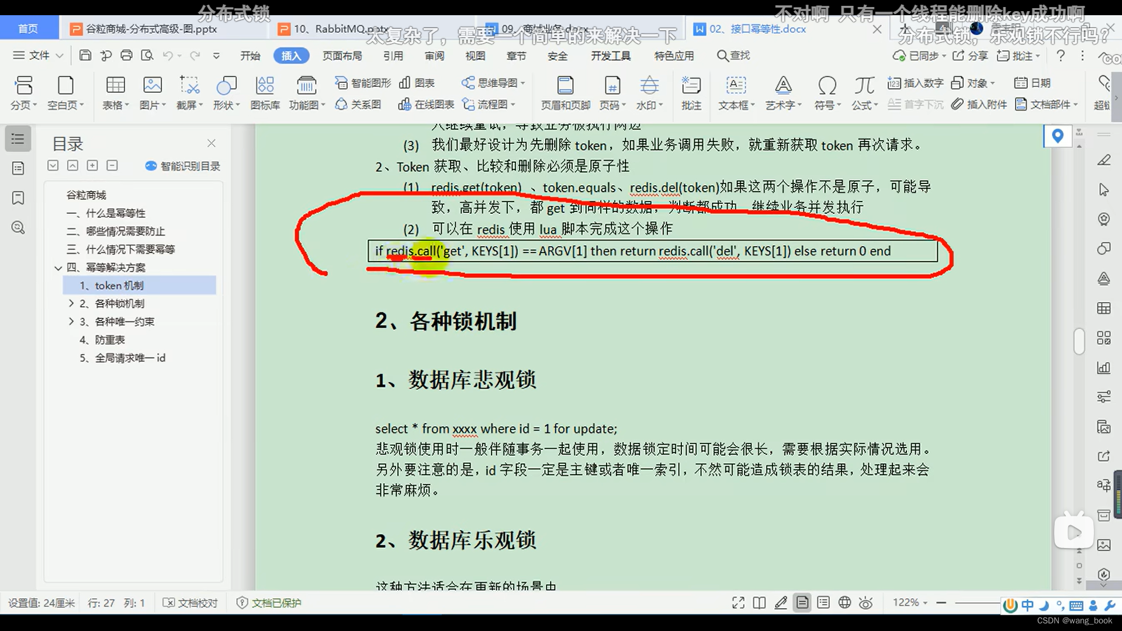The height and width of the screenshot is (631, 1122).
Task: Expand the 各种锁机制 outline entry
Action: 71,303
